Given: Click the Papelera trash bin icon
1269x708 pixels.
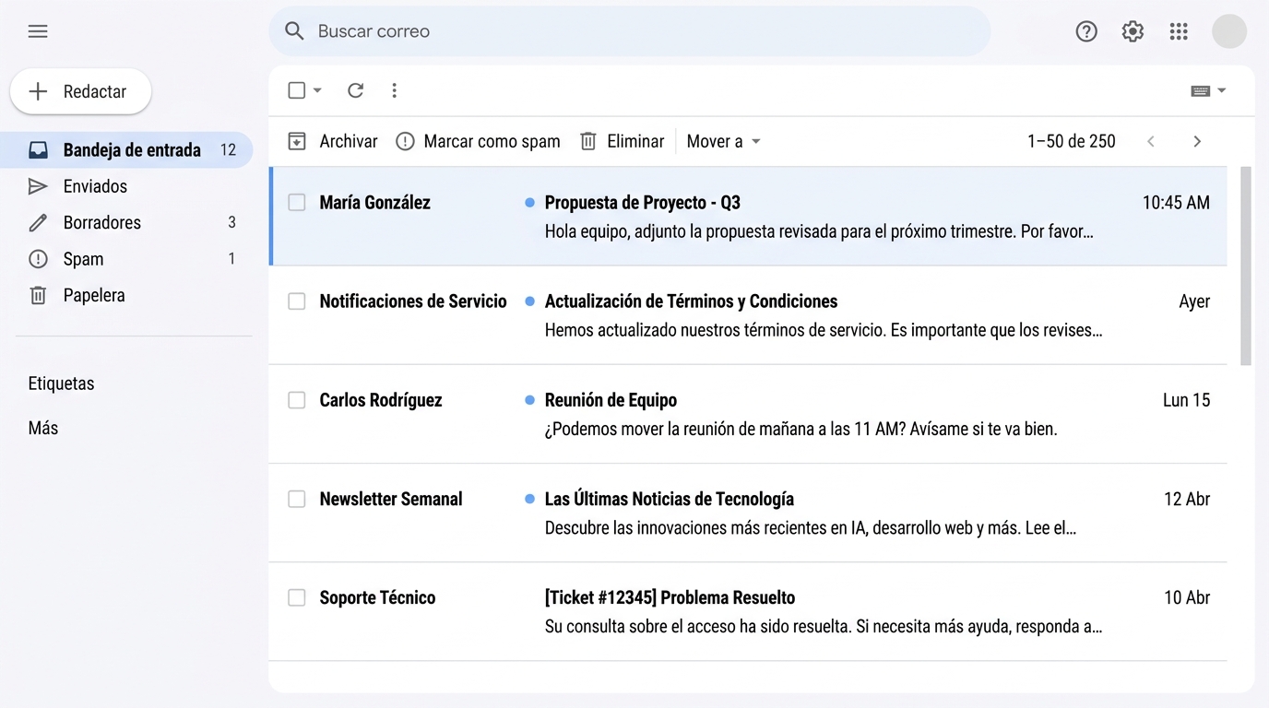Looking at the screenshot, I should pyautogui.click(x=38, y=295).
